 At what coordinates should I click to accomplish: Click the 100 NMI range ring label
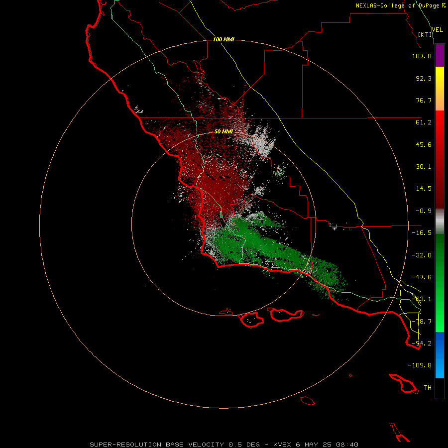pyautogui.click(x=224, y=39)
